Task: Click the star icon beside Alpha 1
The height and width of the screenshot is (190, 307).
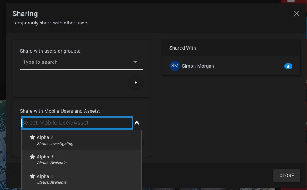Action: [x=32, y=176]
